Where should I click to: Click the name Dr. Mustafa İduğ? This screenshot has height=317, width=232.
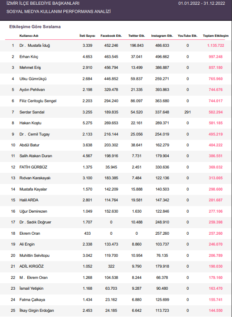point(35,45)
